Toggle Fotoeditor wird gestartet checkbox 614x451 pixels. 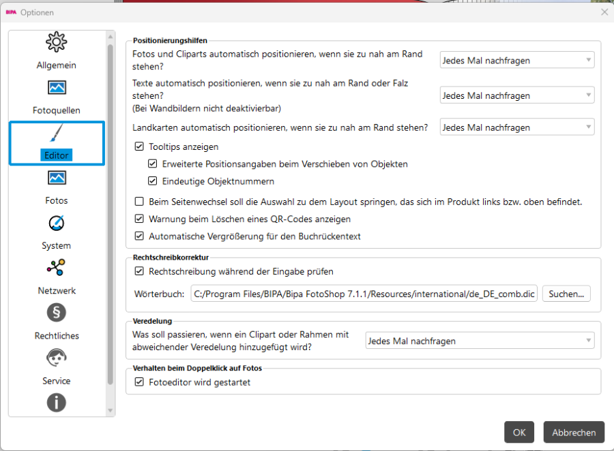139,382
